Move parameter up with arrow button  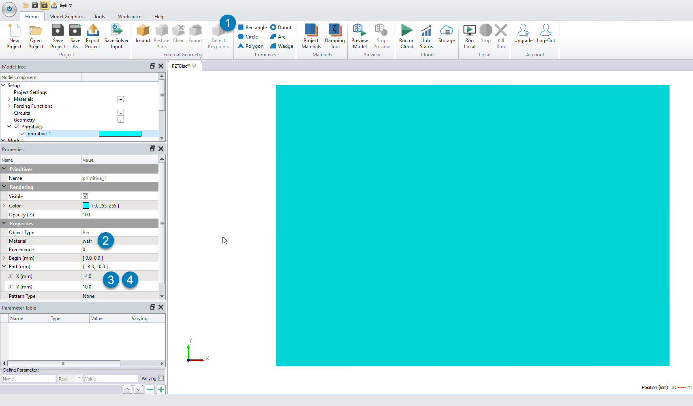(x=127, y=389)
